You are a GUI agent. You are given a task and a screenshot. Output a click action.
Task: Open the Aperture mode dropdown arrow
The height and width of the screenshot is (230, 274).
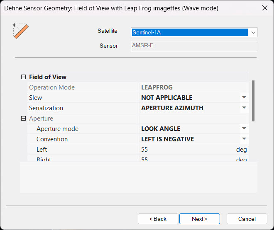click(x=244, y=129)
